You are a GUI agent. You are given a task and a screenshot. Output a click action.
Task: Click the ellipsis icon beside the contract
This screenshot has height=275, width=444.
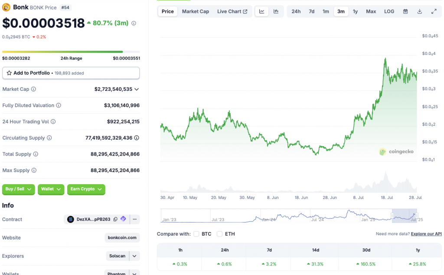click(x=134, y=219)
